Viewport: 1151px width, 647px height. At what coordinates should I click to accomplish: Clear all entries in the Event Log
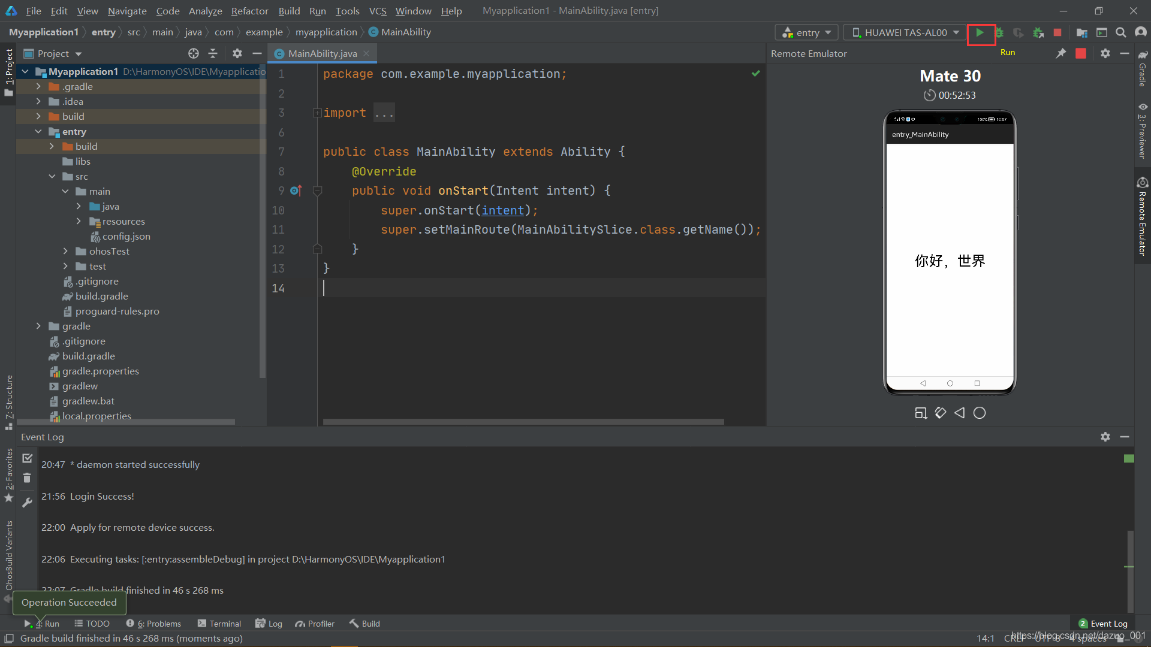[27, 477]
